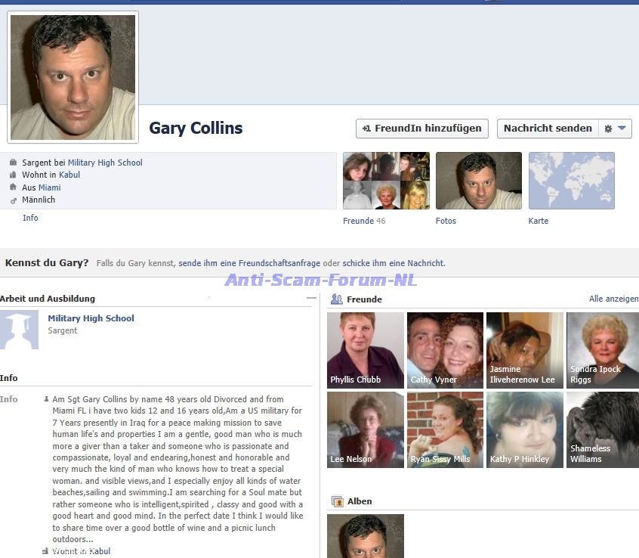Collapse the Arbeit und Ausbildung section
This screenshot has width=639, height=558.
pyautogui.click(x=310, y=299)
